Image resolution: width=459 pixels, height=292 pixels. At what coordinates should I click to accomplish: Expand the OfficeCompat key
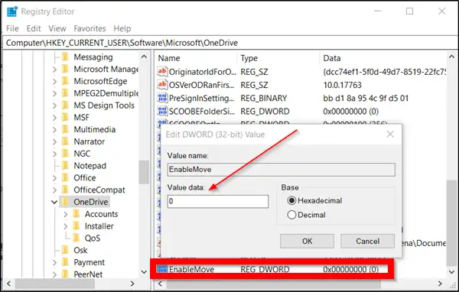pos(54,190)
